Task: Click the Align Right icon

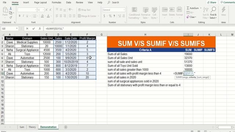Action: click(x=65, y=16)
